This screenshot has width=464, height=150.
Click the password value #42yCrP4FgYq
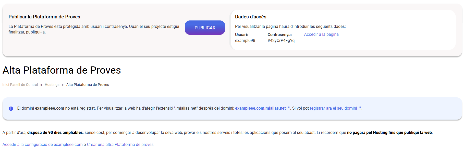coord(281,41)
